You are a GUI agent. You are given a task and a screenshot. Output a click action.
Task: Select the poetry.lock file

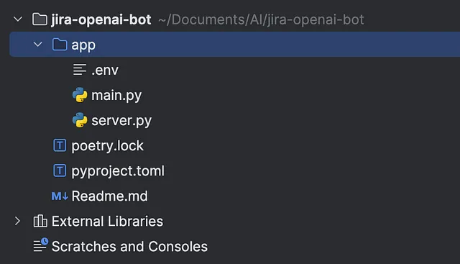[x=107, y=146]
